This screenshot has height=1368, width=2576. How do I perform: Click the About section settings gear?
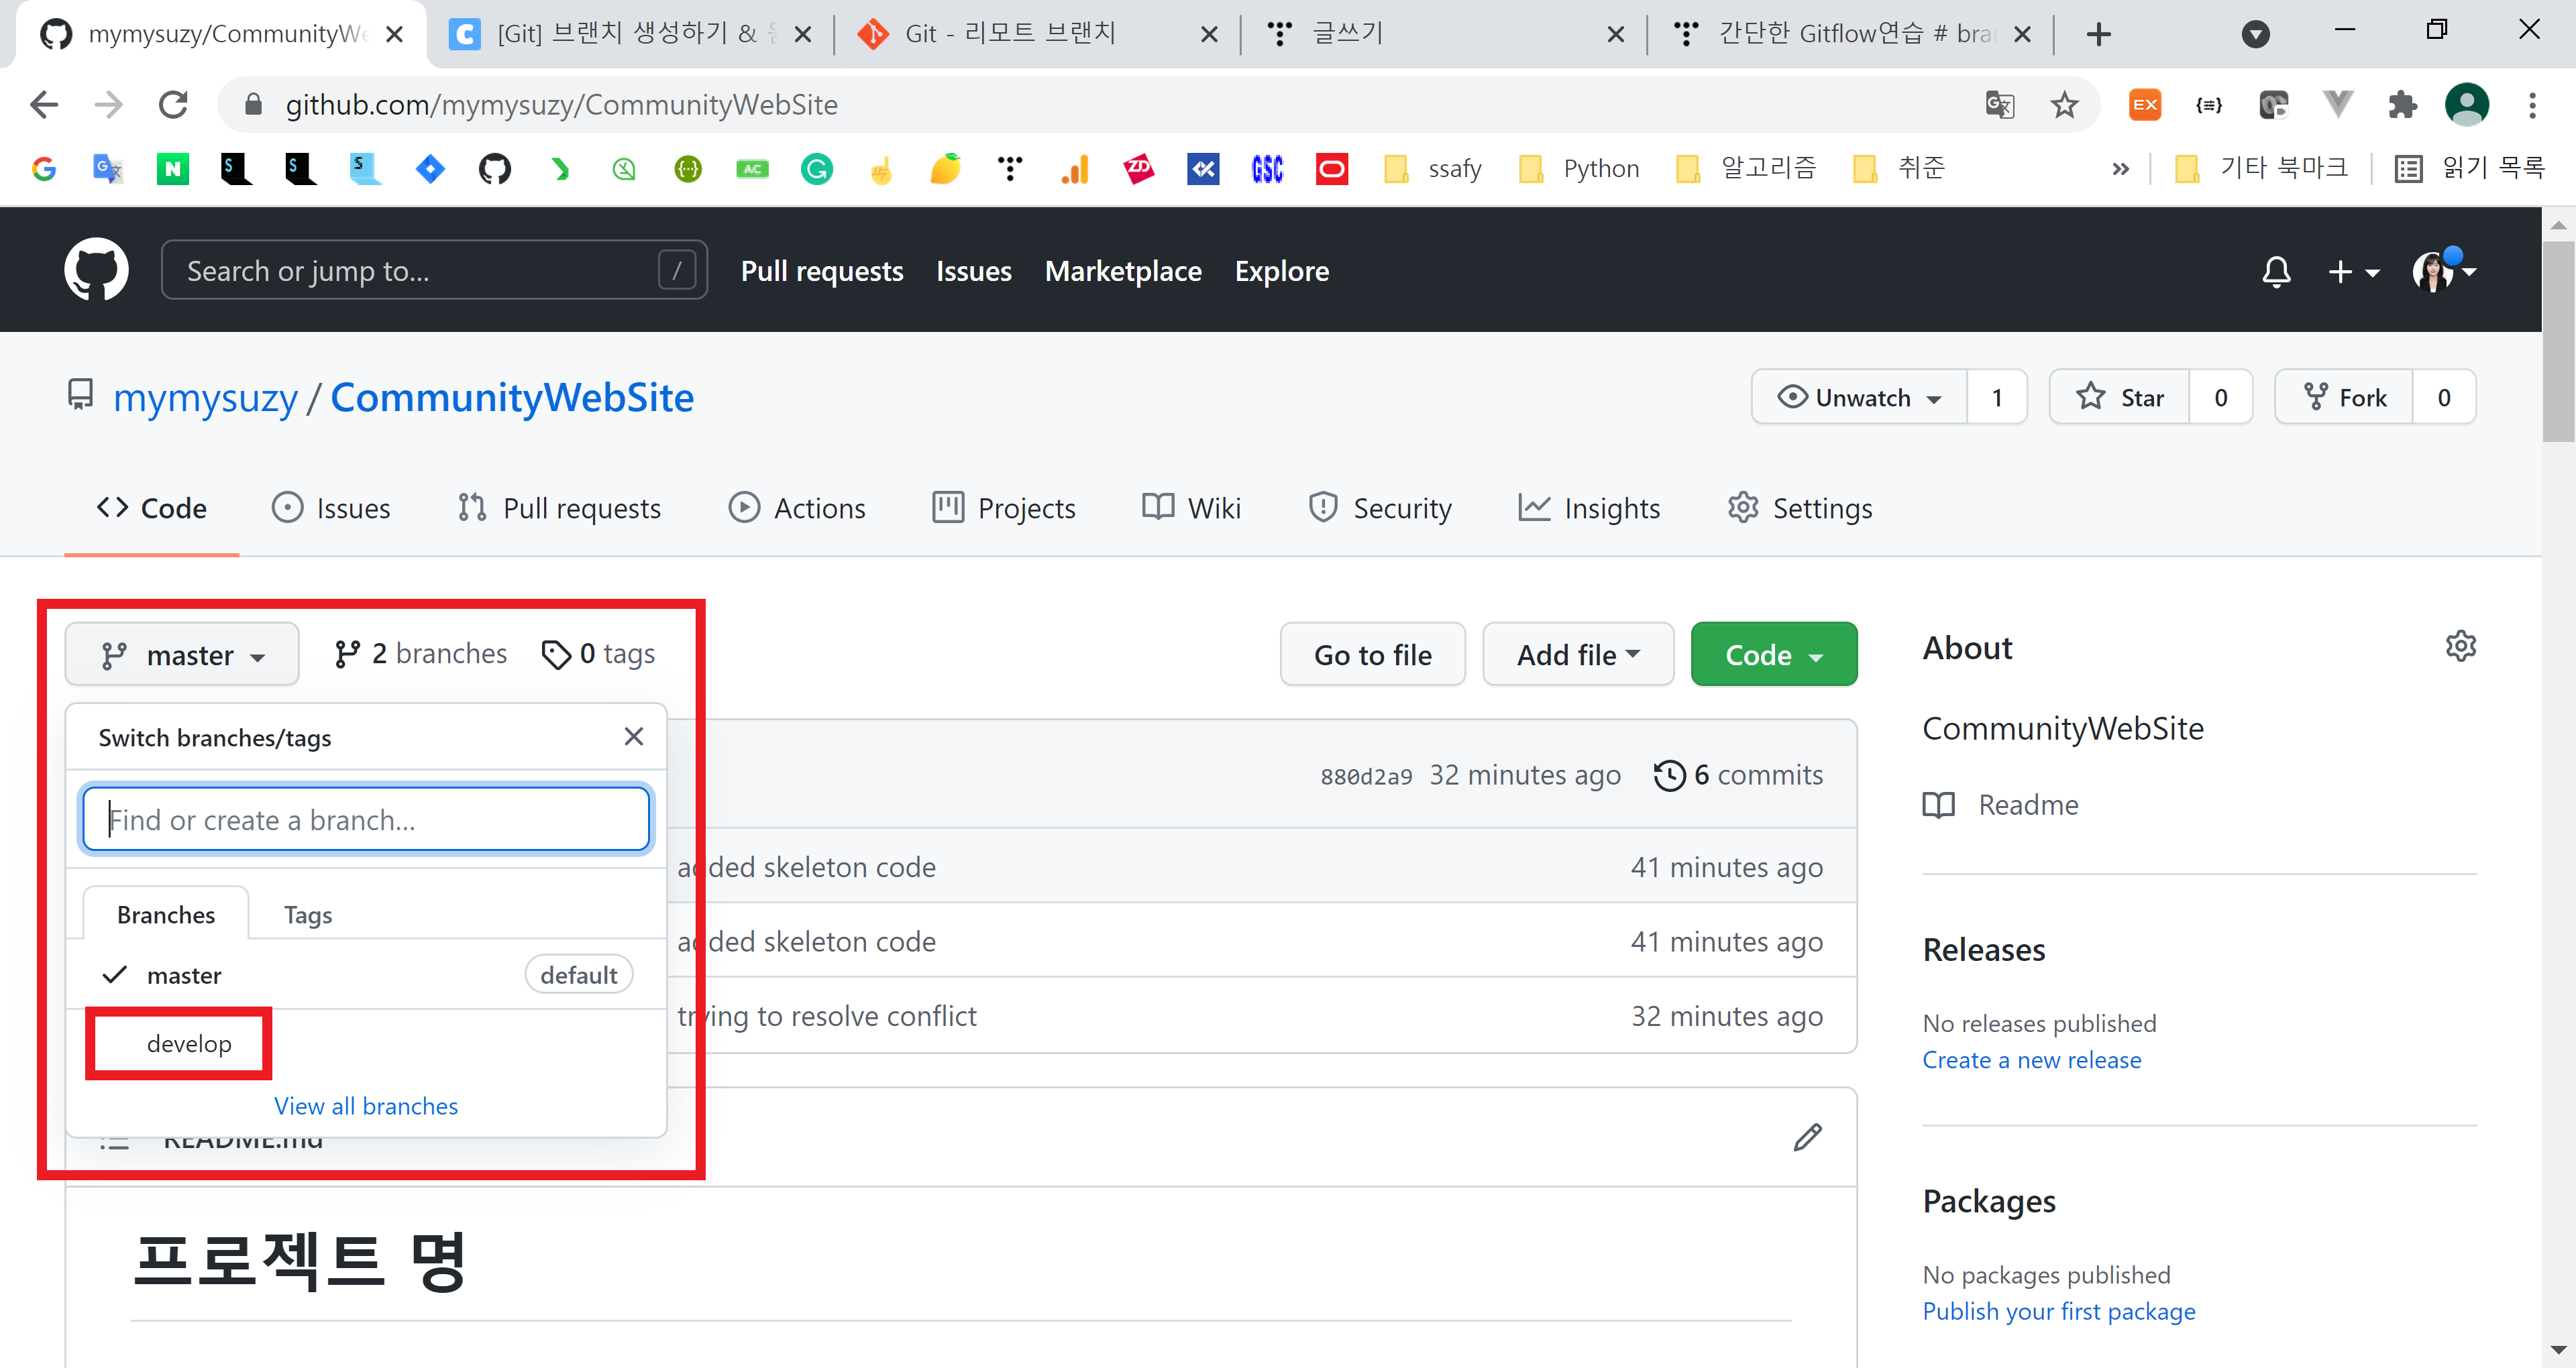tap(2460, 646)
